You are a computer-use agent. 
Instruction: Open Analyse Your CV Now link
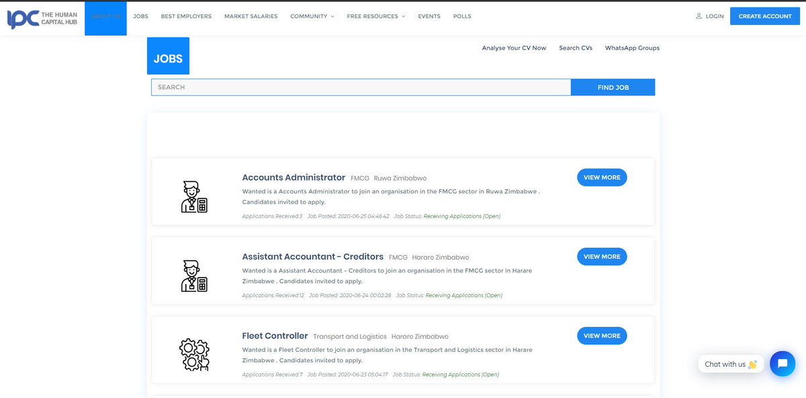click(x=514, y=48)
